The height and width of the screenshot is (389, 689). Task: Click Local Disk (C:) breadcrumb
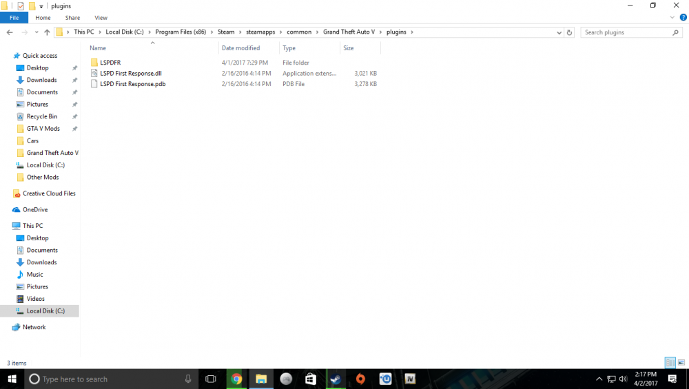(124, 32)
